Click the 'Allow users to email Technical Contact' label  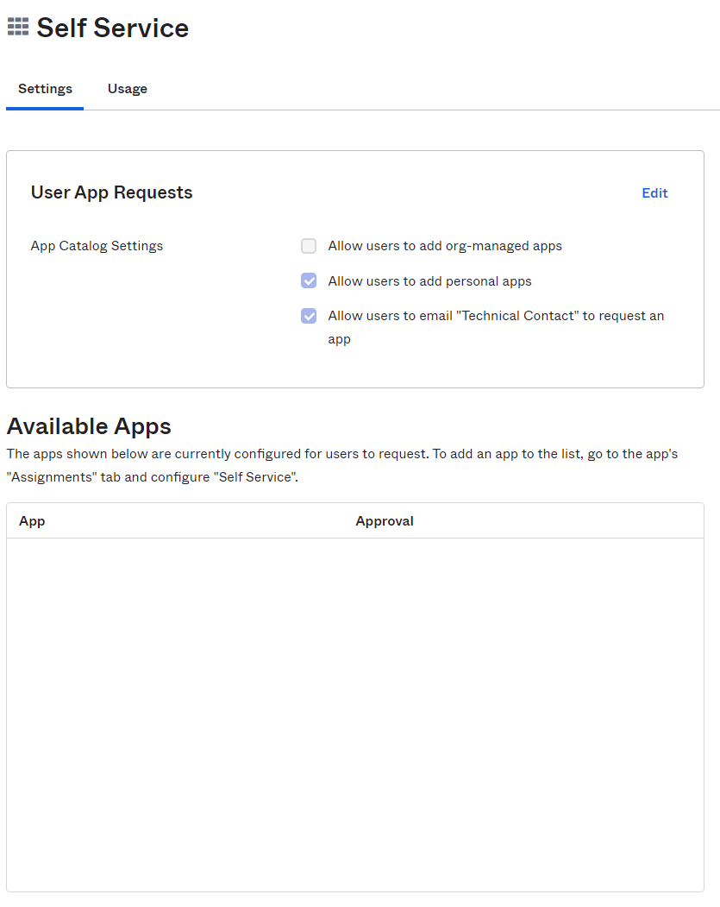(496, 327)
